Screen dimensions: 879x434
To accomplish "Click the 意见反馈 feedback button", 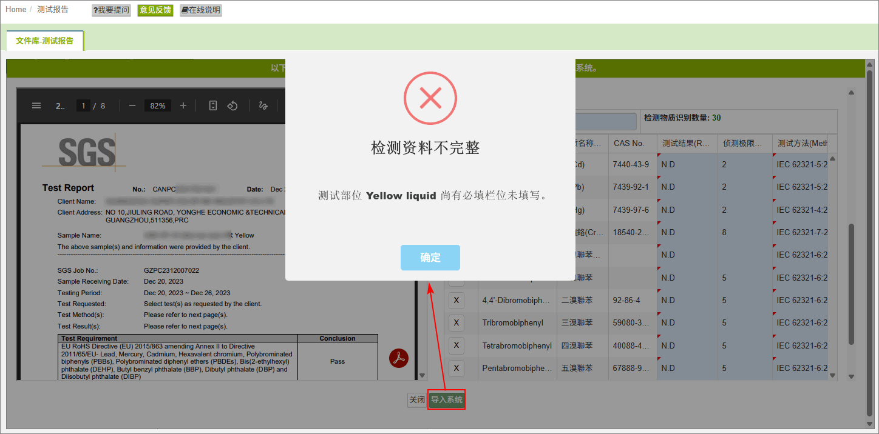I will 155,10.
